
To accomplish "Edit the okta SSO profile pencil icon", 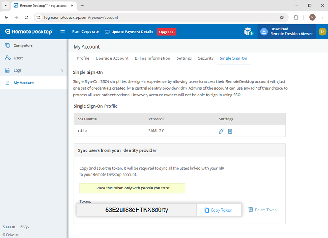I will (x=221, y=131).
